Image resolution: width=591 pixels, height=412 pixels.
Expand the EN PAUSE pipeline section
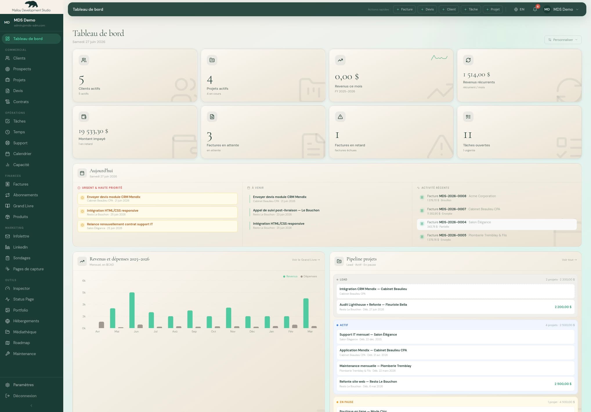pyautogui.click(x=455, y=402)
